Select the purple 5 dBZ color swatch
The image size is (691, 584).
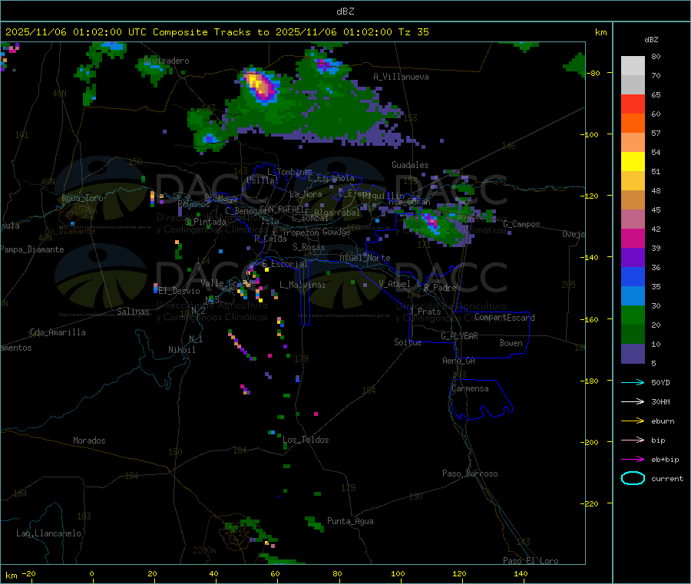point(633,354)
